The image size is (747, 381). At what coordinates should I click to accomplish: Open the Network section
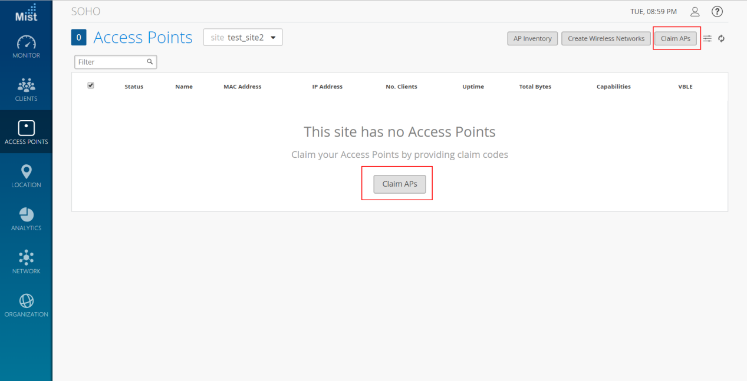(26, 261)
